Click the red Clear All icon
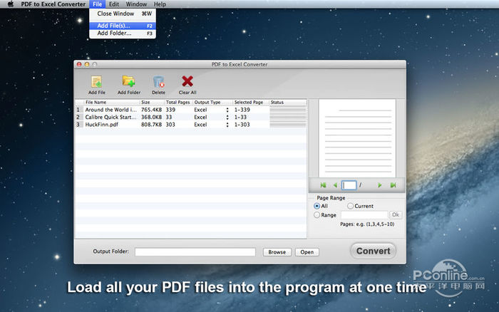The width and height of the screenshot is (499, 312). (187, 81)
